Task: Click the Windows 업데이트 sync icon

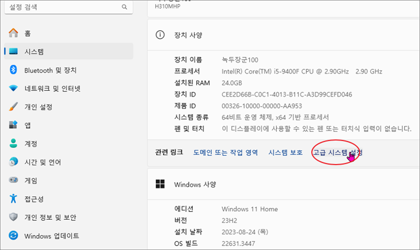Action: pyautogui.click(x=13, y=236)
